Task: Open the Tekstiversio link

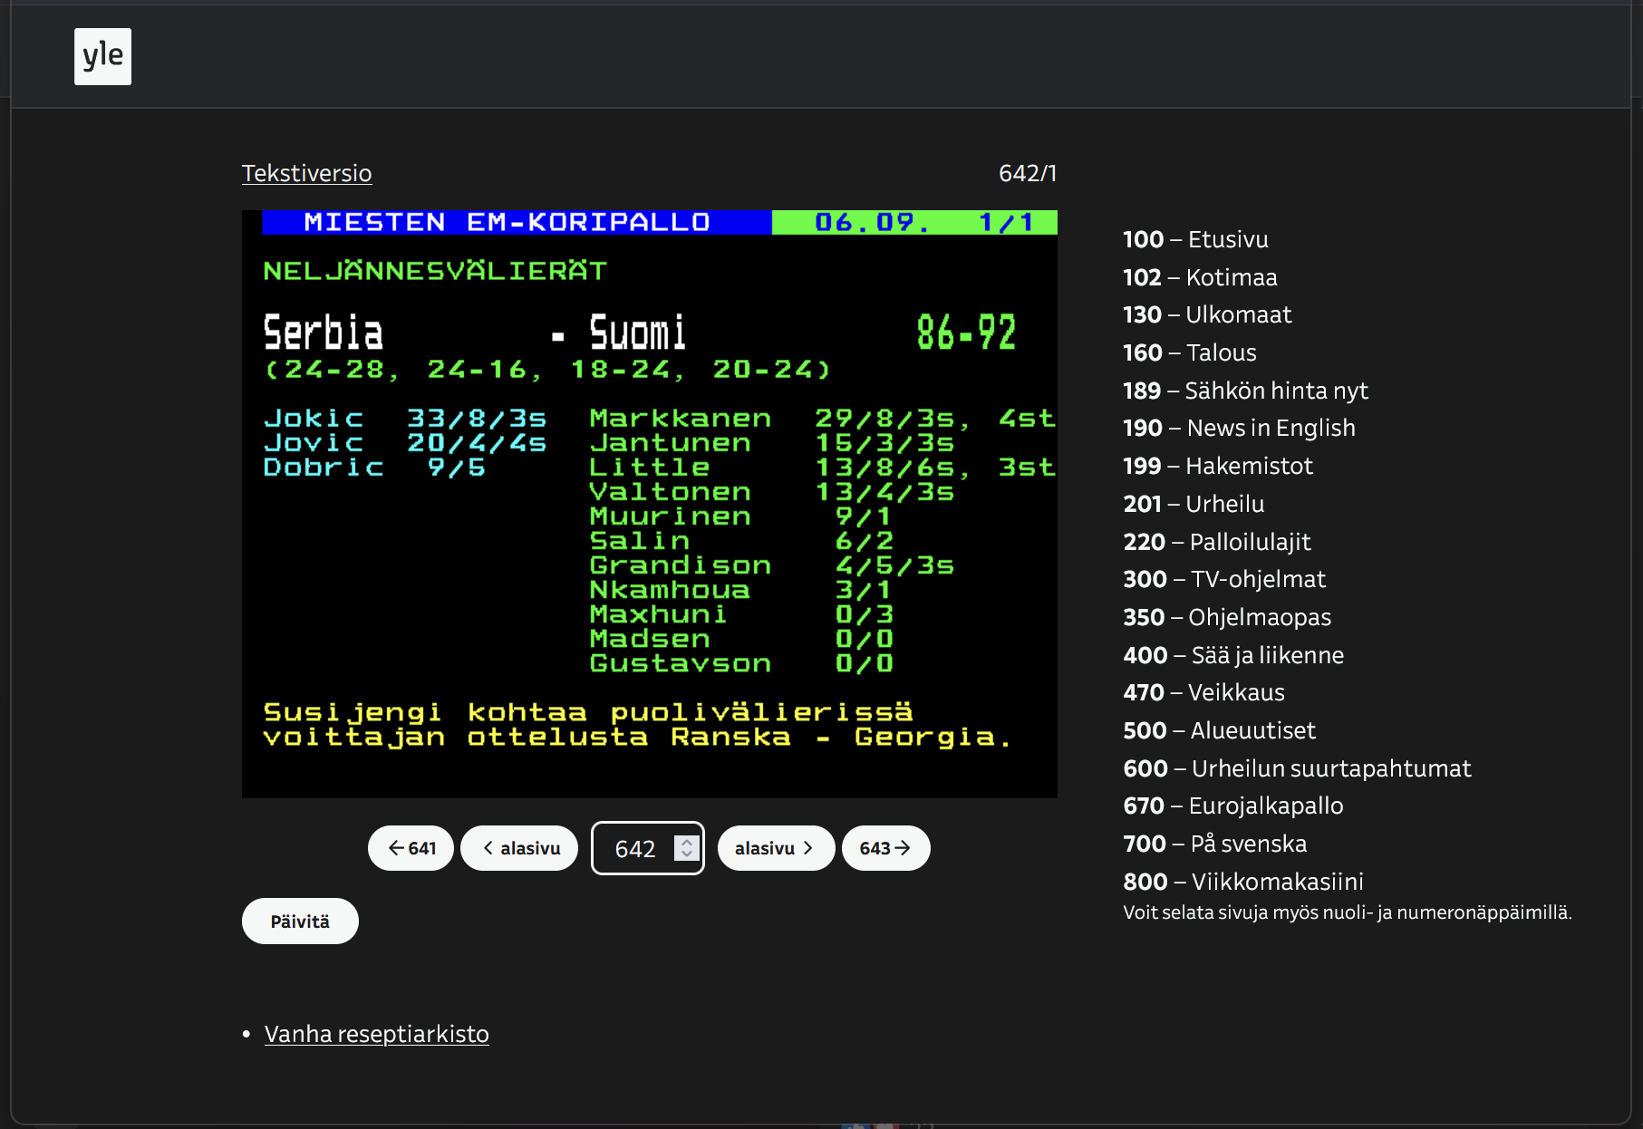Action: tap(306, 173)
